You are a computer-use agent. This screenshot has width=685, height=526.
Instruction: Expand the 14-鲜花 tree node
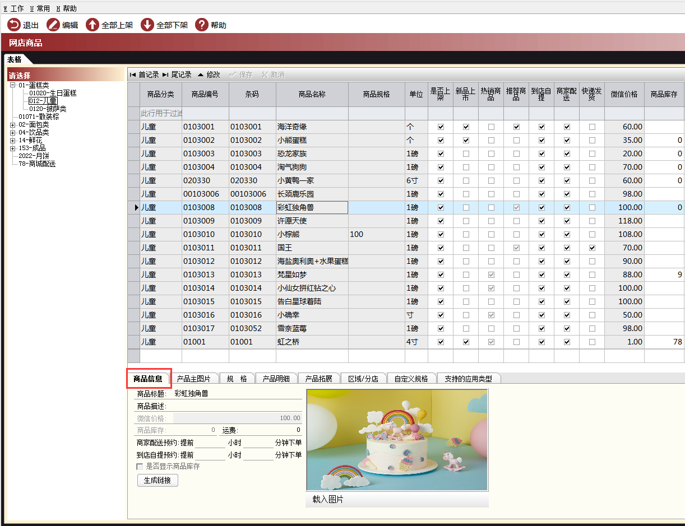12,140
